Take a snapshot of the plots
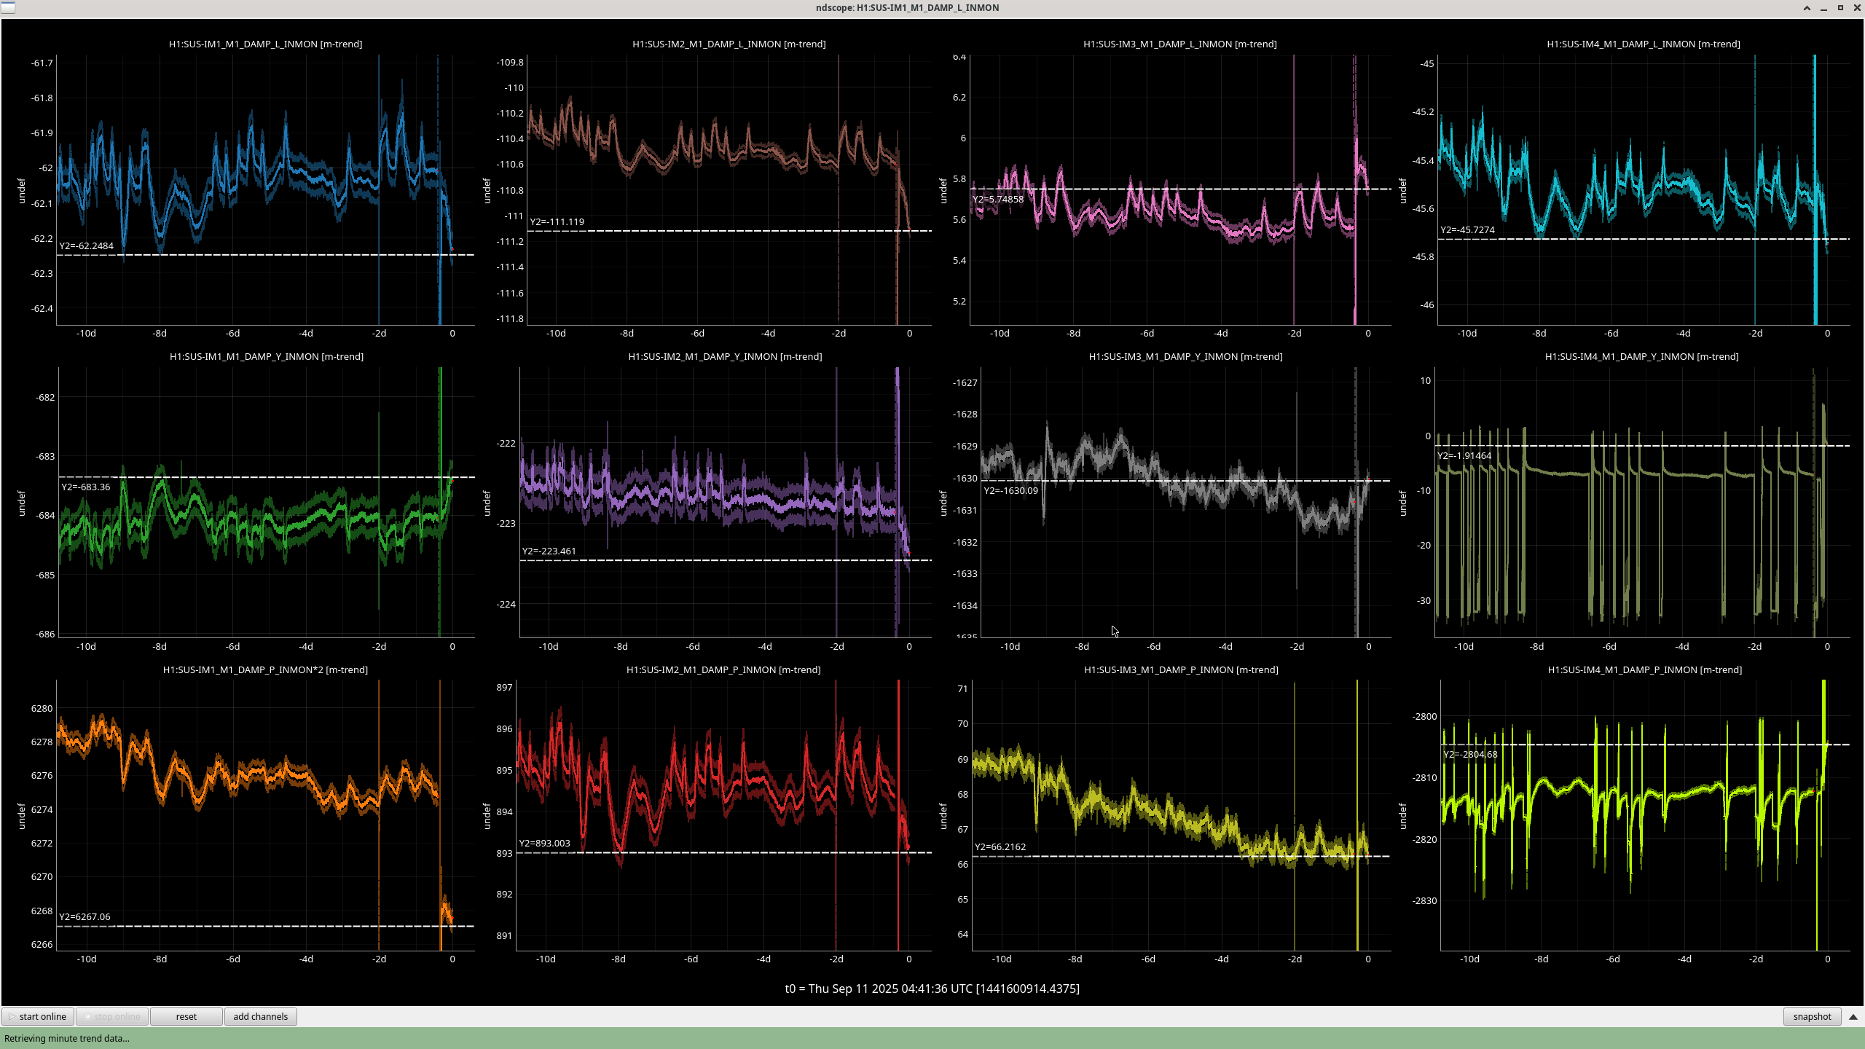Image resolution: width=1865 pixels, height=1049 pixels. [1811, 1016]
